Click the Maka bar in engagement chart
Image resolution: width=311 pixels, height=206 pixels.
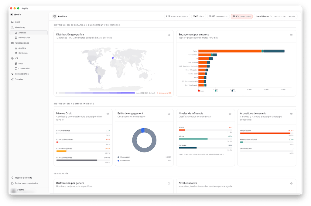tap(241, 51)
